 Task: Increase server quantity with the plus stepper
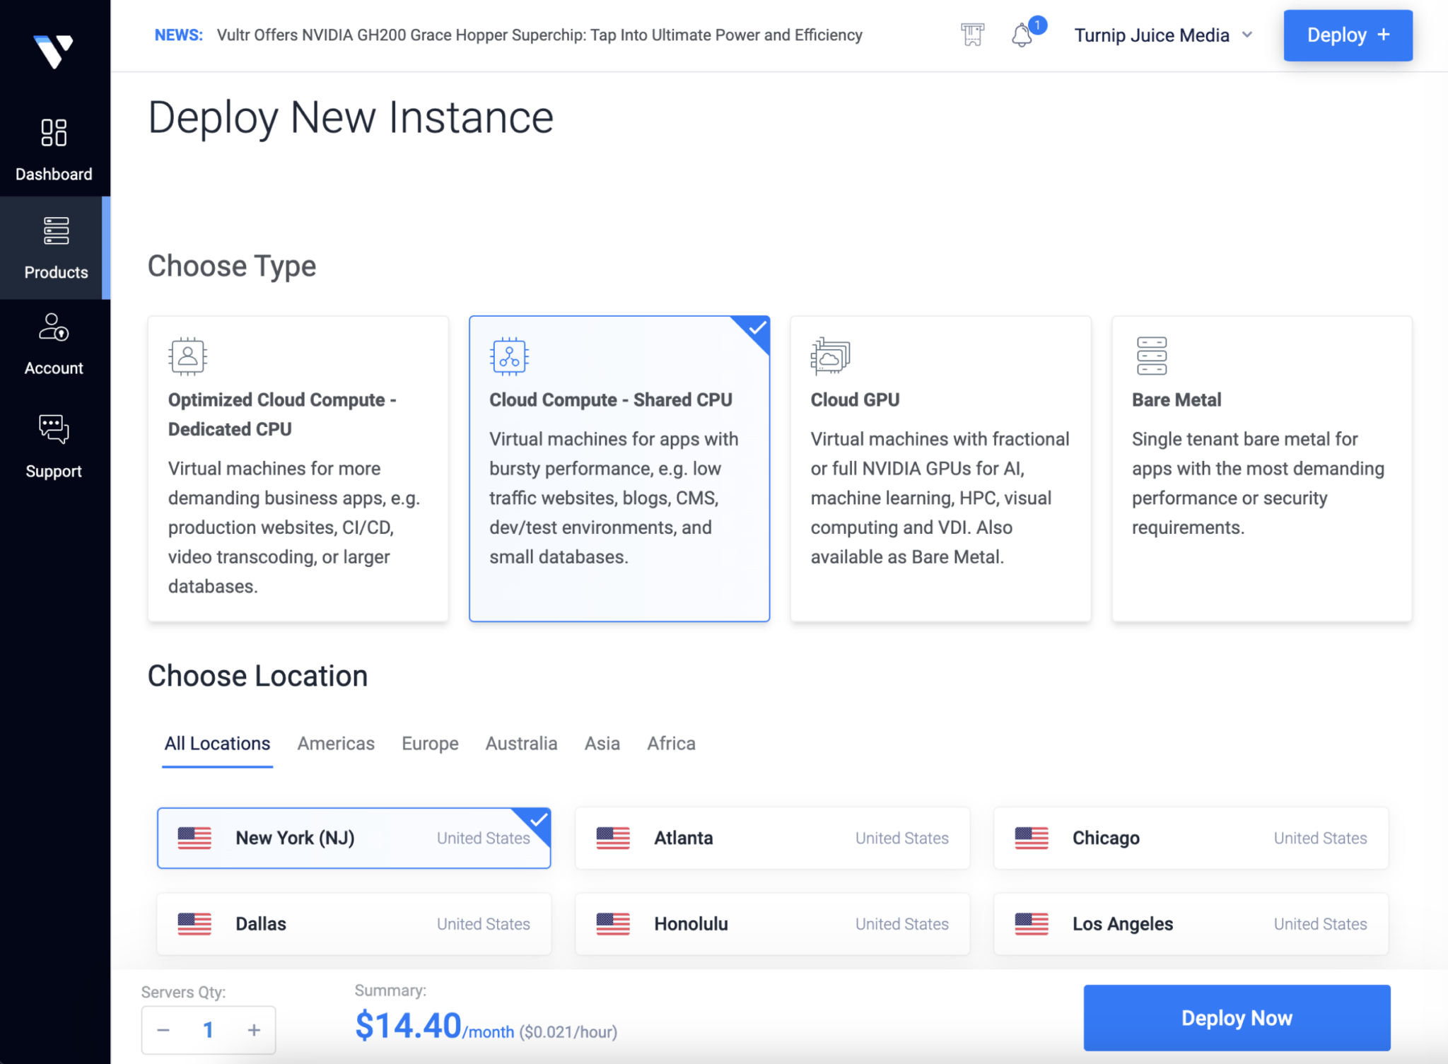tap(254, 1029)
